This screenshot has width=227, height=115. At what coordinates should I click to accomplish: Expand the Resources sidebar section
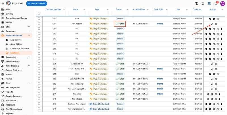click(29, 31)
